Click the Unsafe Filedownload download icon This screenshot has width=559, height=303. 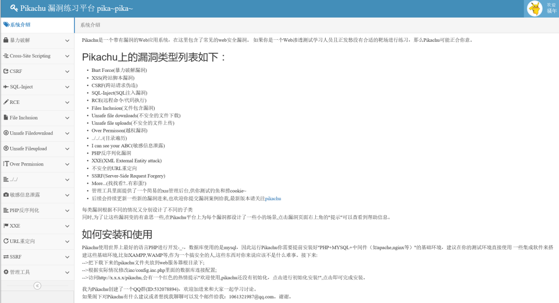pyautogui.click(x=6, y=133)
